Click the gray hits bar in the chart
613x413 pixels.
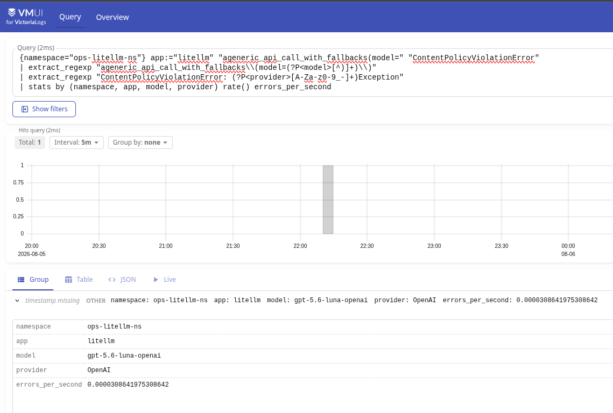(x=328, y=200)
